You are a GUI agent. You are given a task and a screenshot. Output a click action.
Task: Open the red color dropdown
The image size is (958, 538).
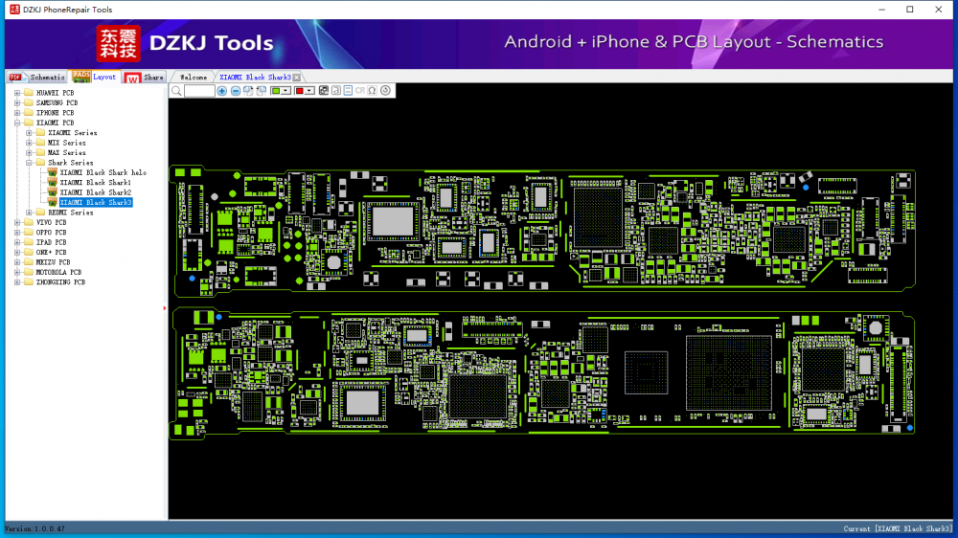tap(309, 91)
